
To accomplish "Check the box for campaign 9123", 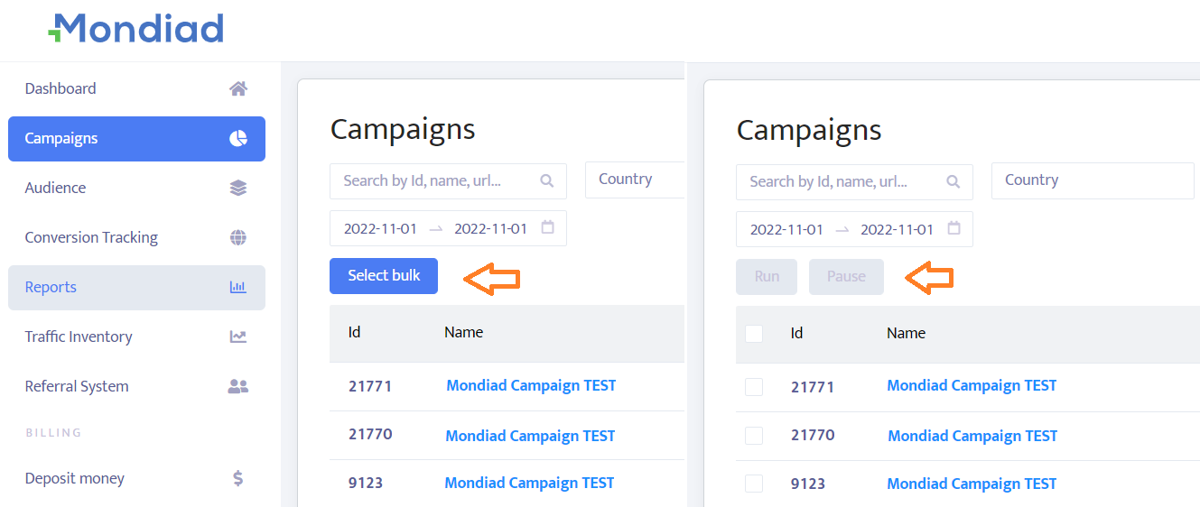I will 754,484.
